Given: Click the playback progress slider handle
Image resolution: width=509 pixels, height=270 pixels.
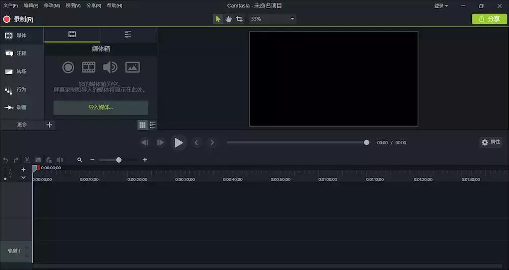Looking at the screenshot, I should [366, 142].
